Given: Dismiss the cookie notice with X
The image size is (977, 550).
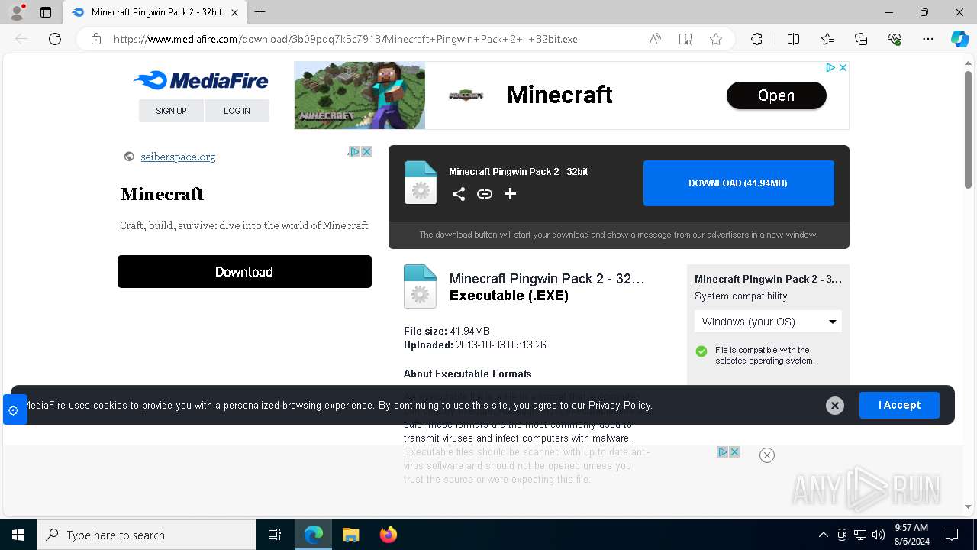Looking at the screenshot, I should pyautogui.click(x=835, y=406).
